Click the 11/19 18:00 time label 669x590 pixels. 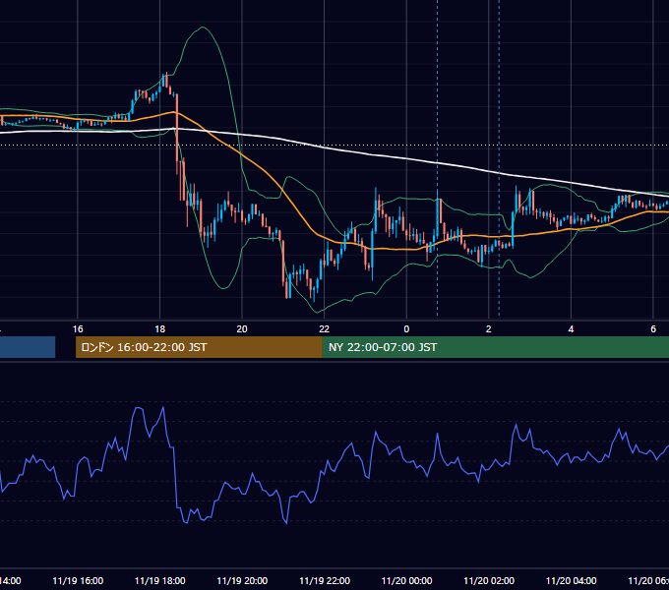click(x=160, y=580)
